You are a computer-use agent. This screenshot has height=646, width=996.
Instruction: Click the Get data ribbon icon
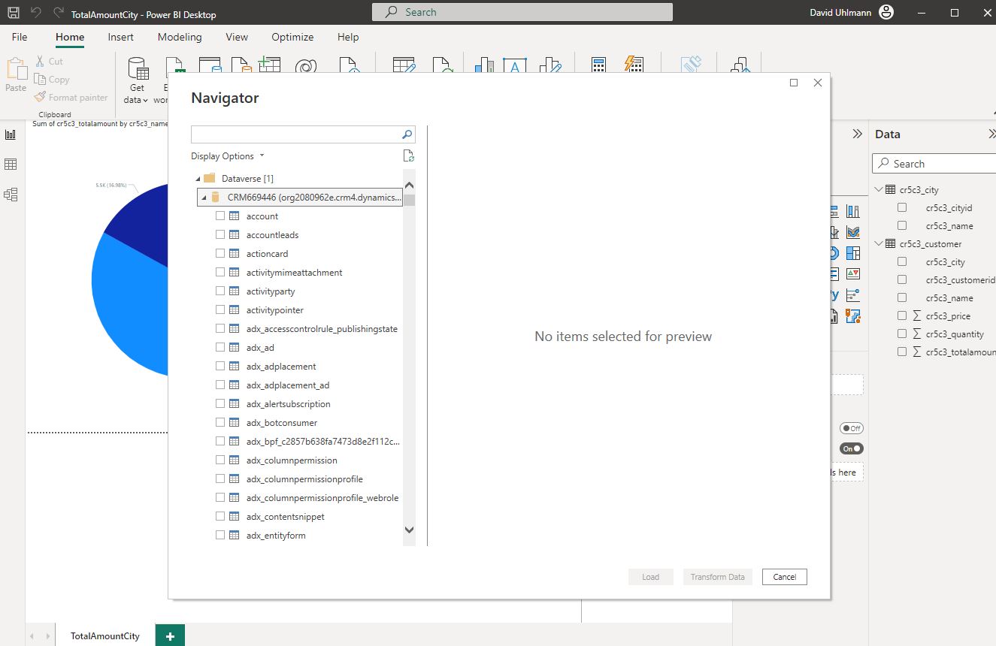pos(138,68)
